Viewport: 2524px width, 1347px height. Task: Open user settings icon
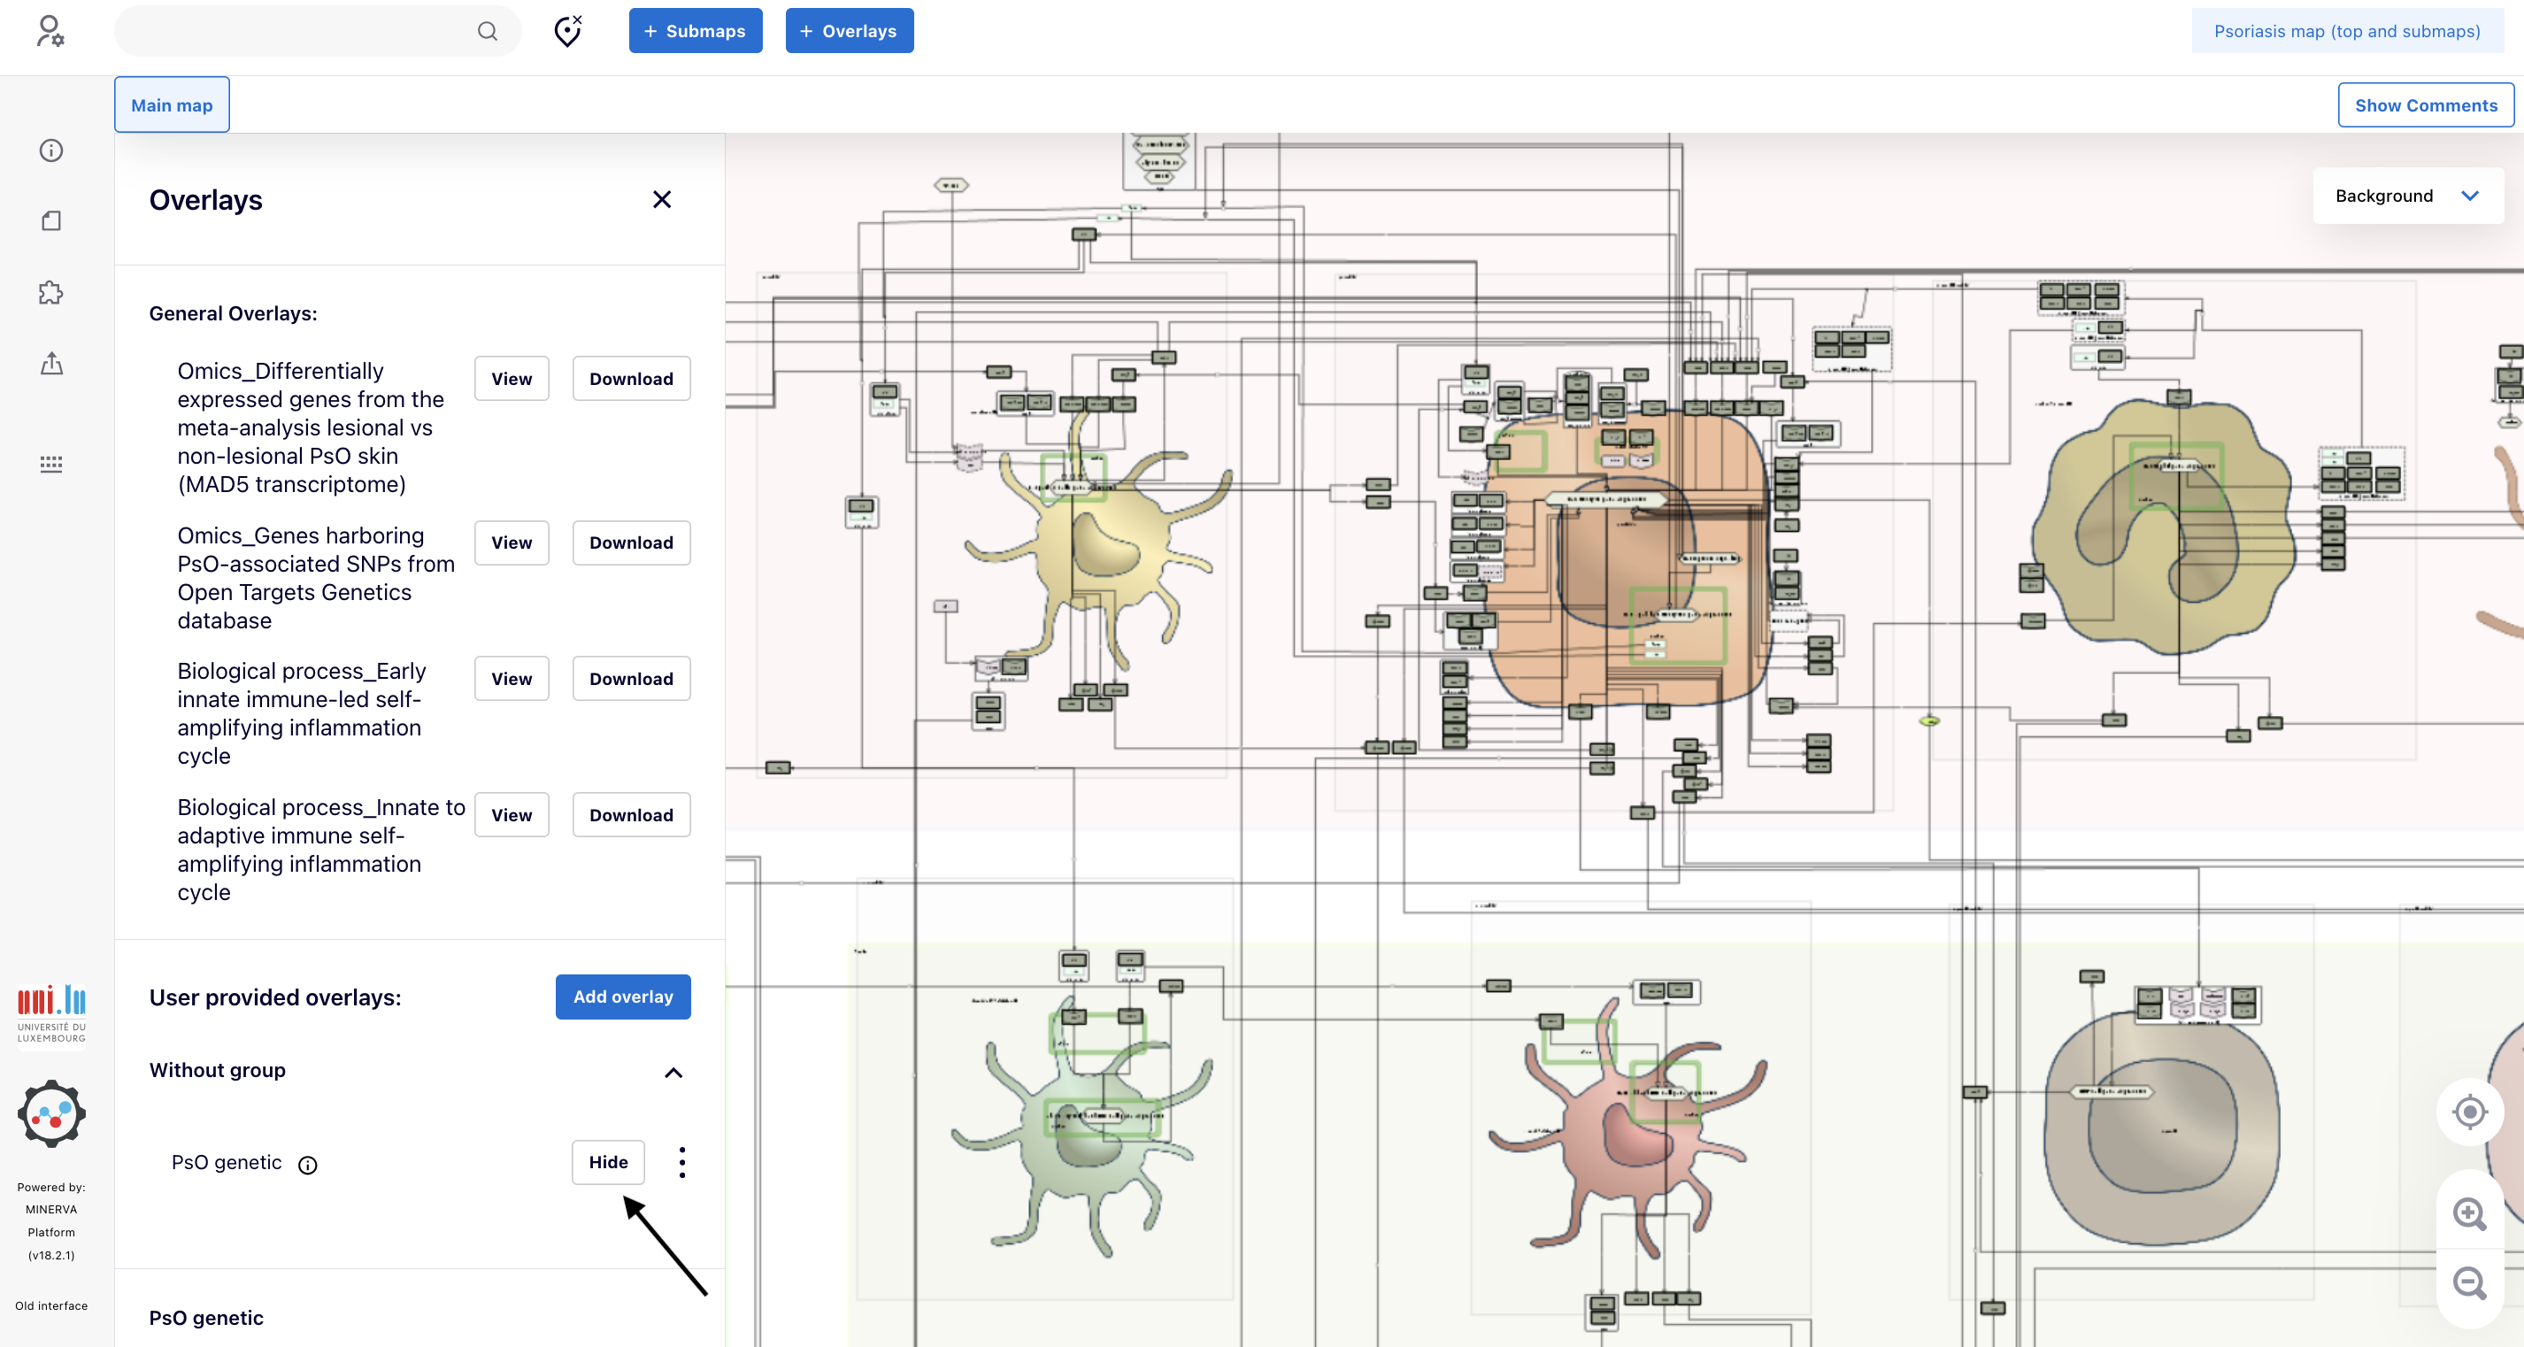click(50, 30)
